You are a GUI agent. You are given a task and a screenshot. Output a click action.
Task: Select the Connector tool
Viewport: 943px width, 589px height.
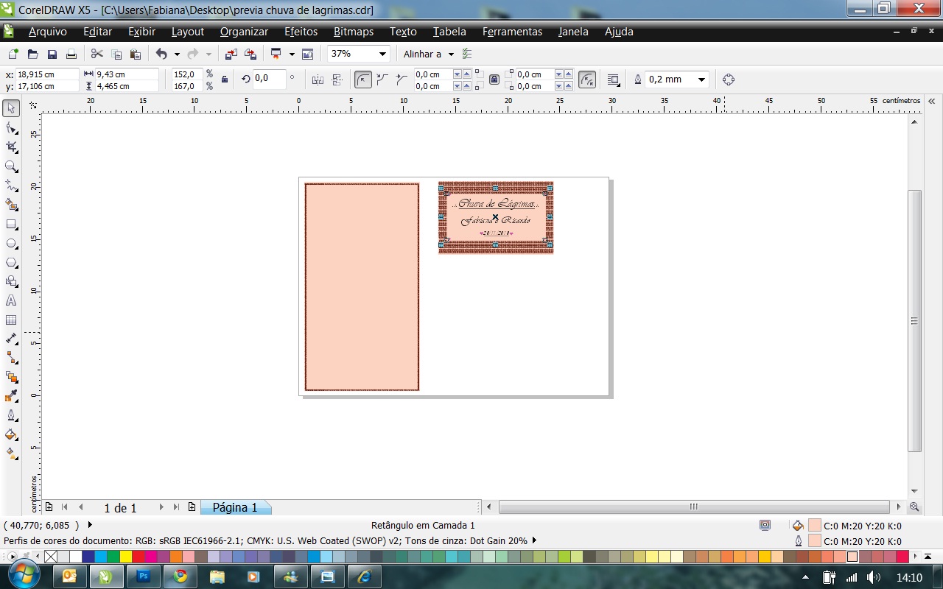pyautogui.click(x=11, y=358)
